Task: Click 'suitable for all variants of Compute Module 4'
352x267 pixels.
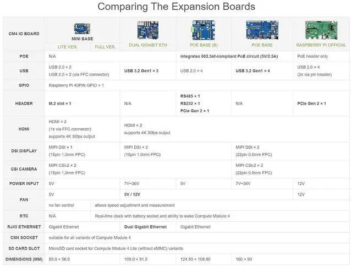Action: (90, 238)
